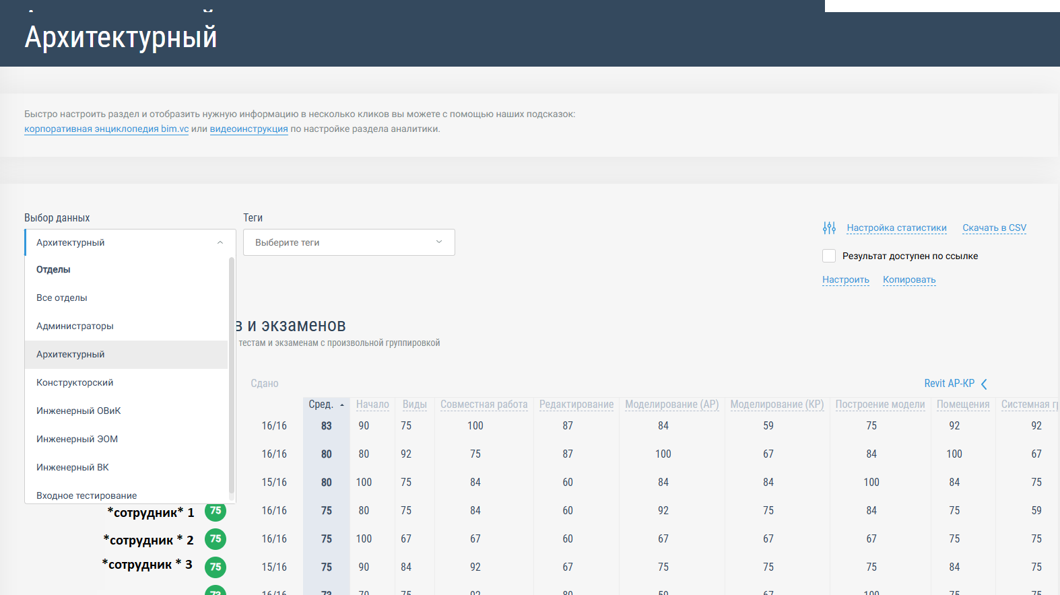Select 'Инженерный ОВиК' in the dropdown list
The image size is (1060, 595).
[79, 411]
